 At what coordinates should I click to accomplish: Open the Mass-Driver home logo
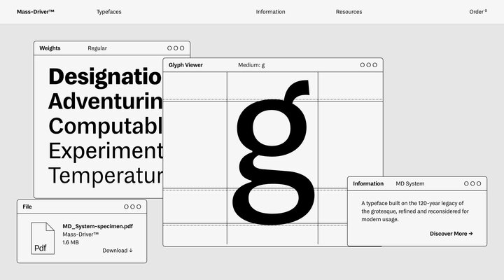pos(36,12)
